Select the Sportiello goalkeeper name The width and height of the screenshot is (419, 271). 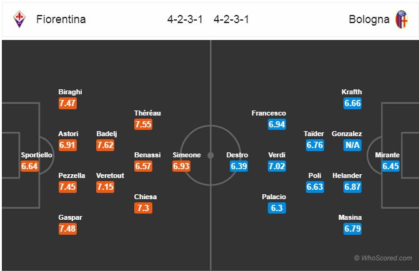(37, 155)
